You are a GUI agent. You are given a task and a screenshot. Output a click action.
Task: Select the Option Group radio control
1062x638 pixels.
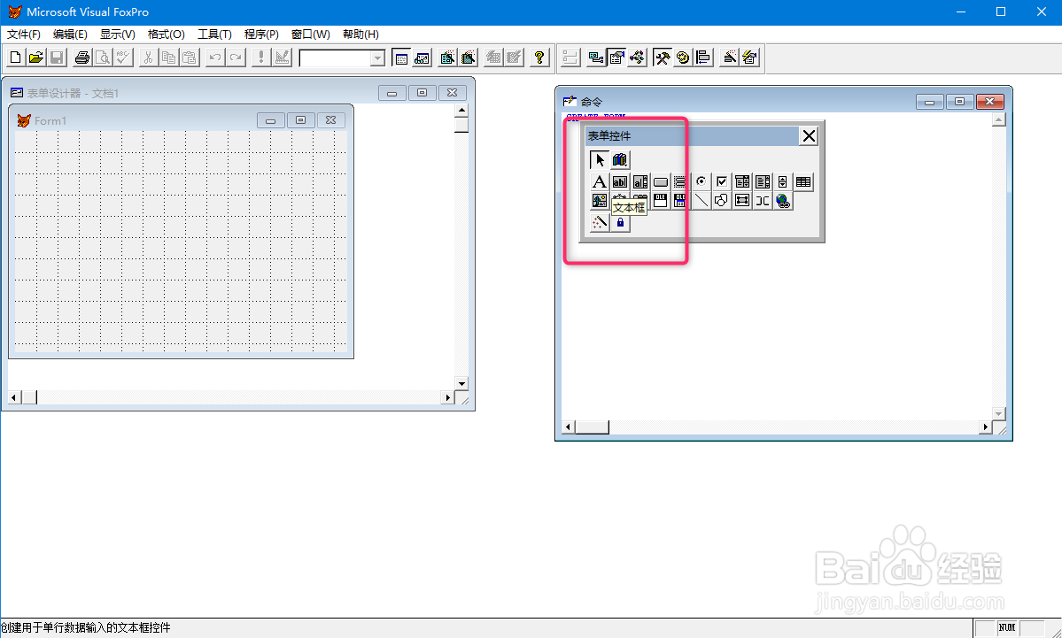702,181
